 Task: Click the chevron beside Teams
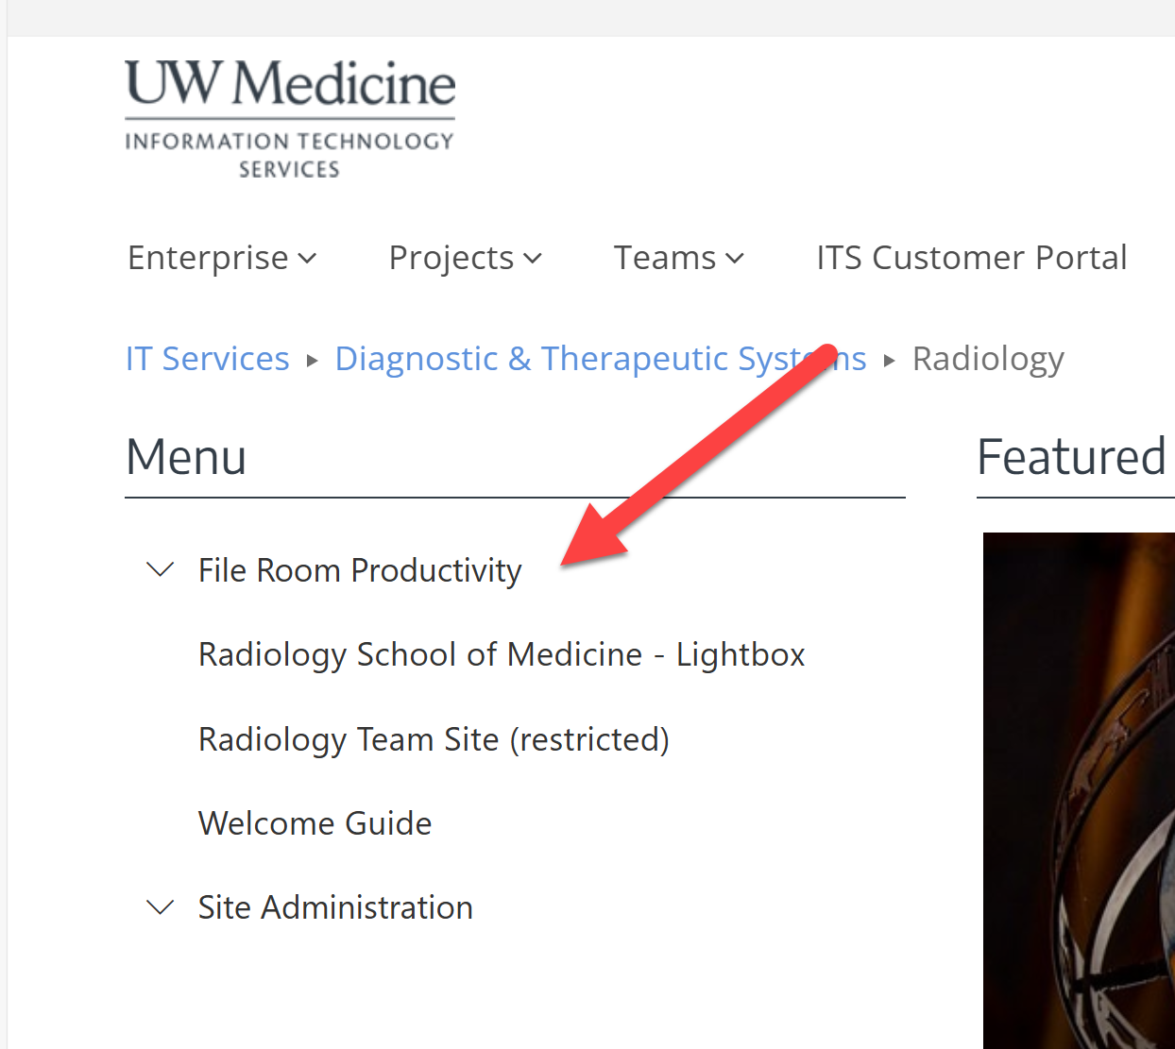735,259
